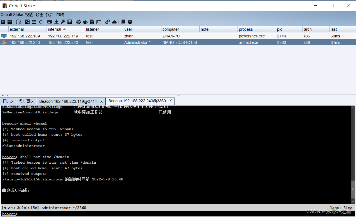
Task: Open the credentials ID card icon
Action: (50, 22)
